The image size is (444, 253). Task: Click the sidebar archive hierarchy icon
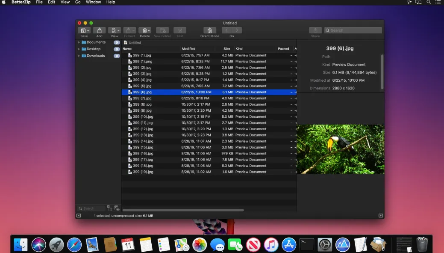click(109, 208)
